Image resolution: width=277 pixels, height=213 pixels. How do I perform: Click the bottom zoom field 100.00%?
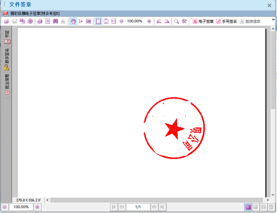[x=21, y=207]
